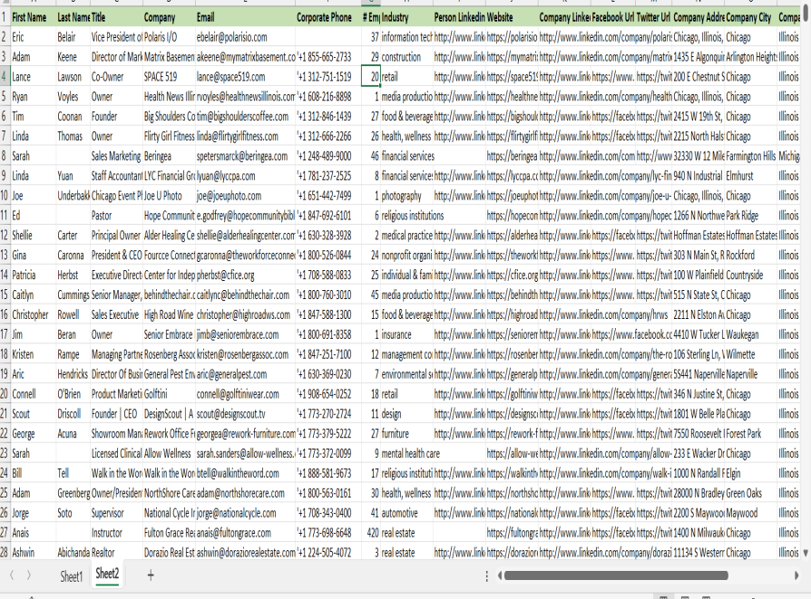Click the employee count cell showing 420
This screenshot has width=811, height=599.
(x=371, y=533)
